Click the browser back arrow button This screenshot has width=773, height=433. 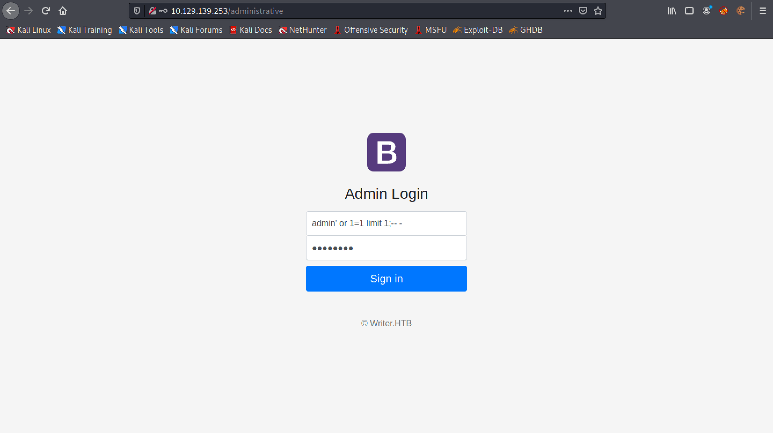[11, 11]
